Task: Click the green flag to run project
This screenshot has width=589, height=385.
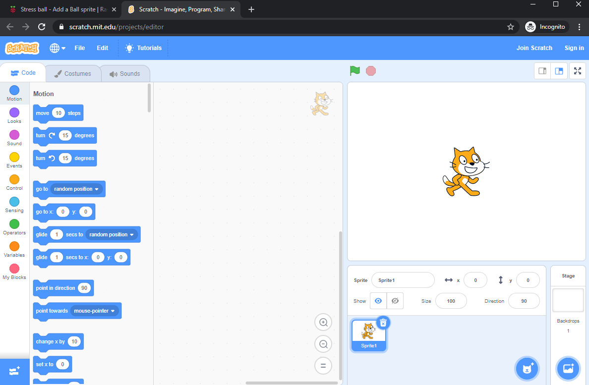Action: click(x=354, y=71)
